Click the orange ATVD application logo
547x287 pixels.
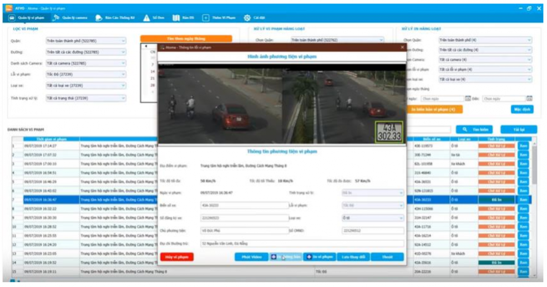point(8,8)
